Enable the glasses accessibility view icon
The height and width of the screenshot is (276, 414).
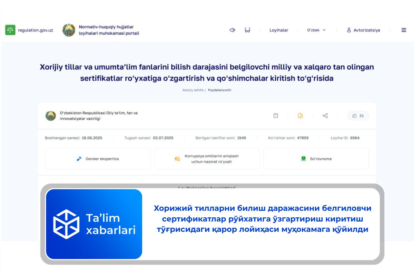247,30
